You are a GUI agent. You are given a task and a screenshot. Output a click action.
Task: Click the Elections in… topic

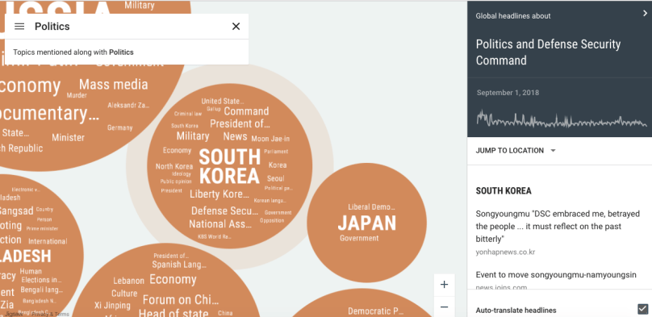pyautogui.click(x=41, y=280)
